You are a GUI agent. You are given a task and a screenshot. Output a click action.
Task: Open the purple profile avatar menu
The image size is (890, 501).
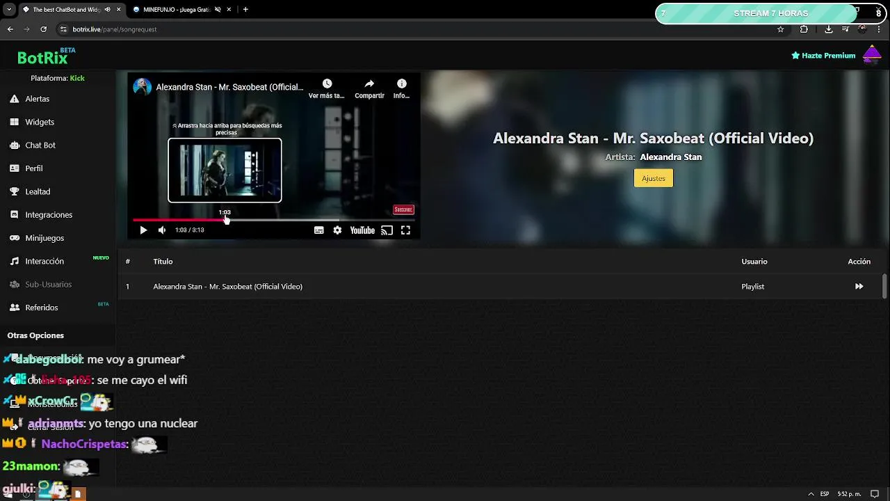click(872, 54)
